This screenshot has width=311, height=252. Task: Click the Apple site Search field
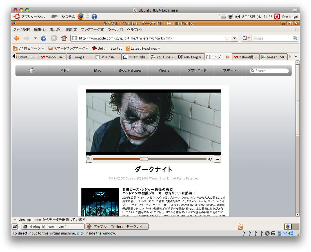269,71
